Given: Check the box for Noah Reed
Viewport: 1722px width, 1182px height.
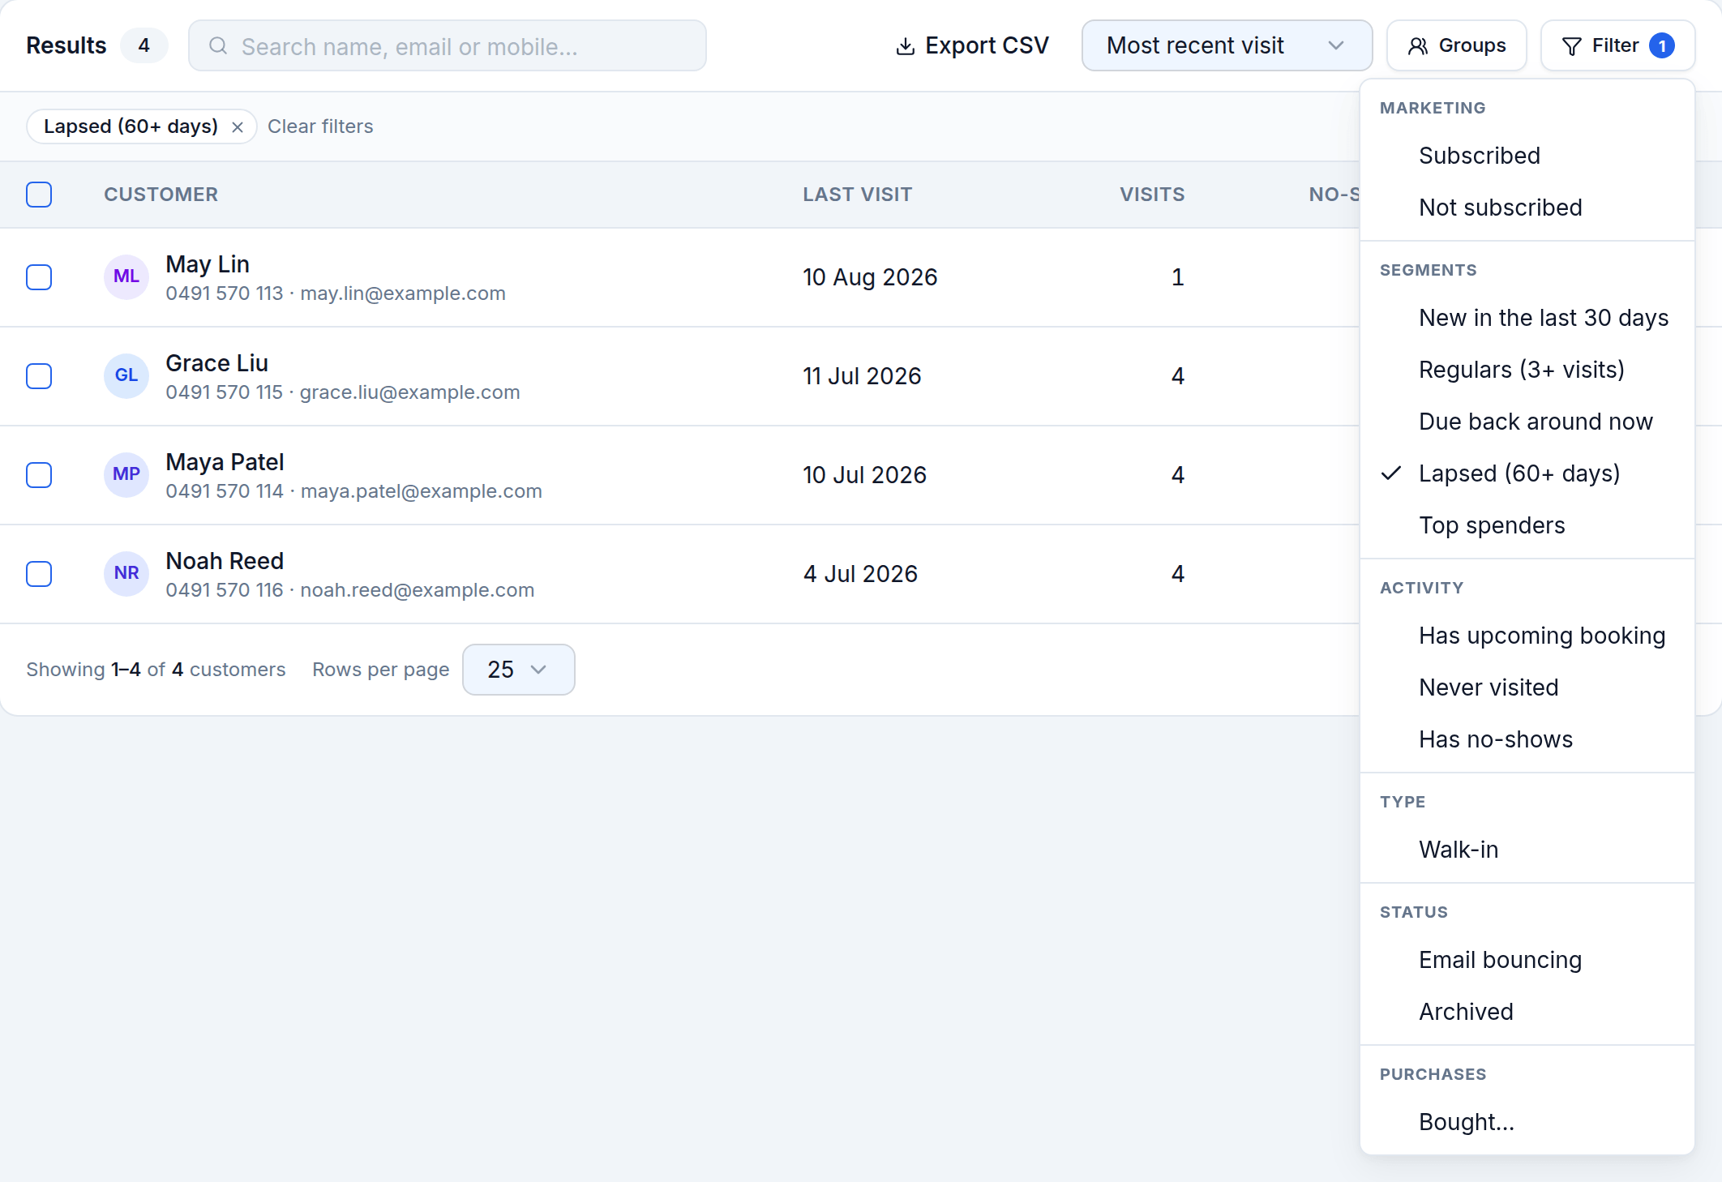Looking at the screenshot, I should 39,574.
